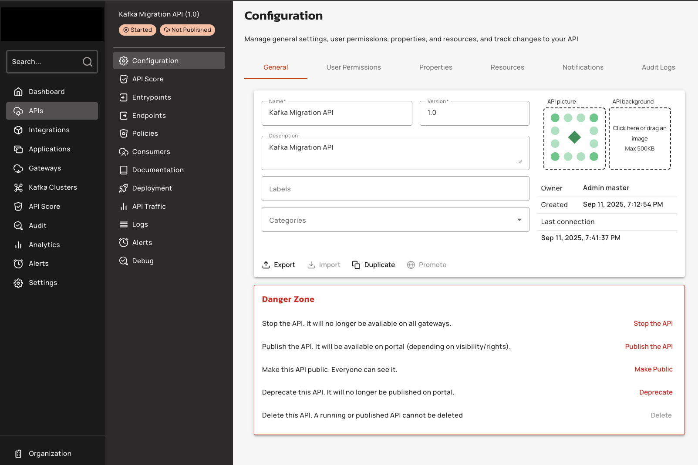The height and width of the screenshot is (465, 698).
Task: Open the Deployment rocket menu item
Action: coord(152,188)
